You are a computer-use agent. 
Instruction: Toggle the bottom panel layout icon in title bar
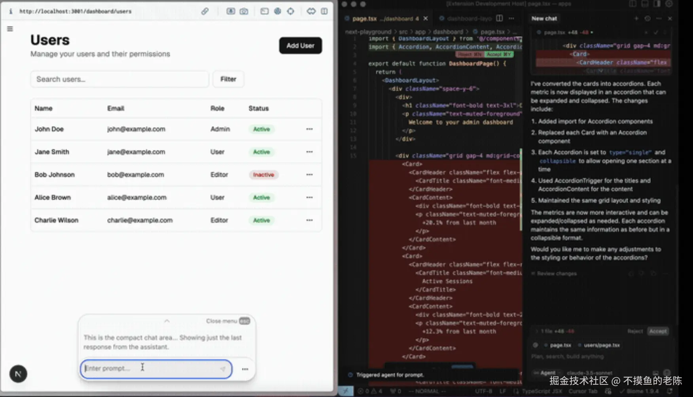tap(645, 4)
